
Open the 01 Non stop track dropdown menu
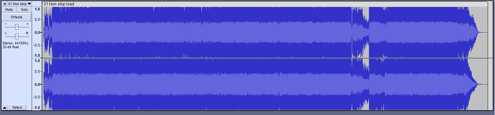(x=20, y=4)
